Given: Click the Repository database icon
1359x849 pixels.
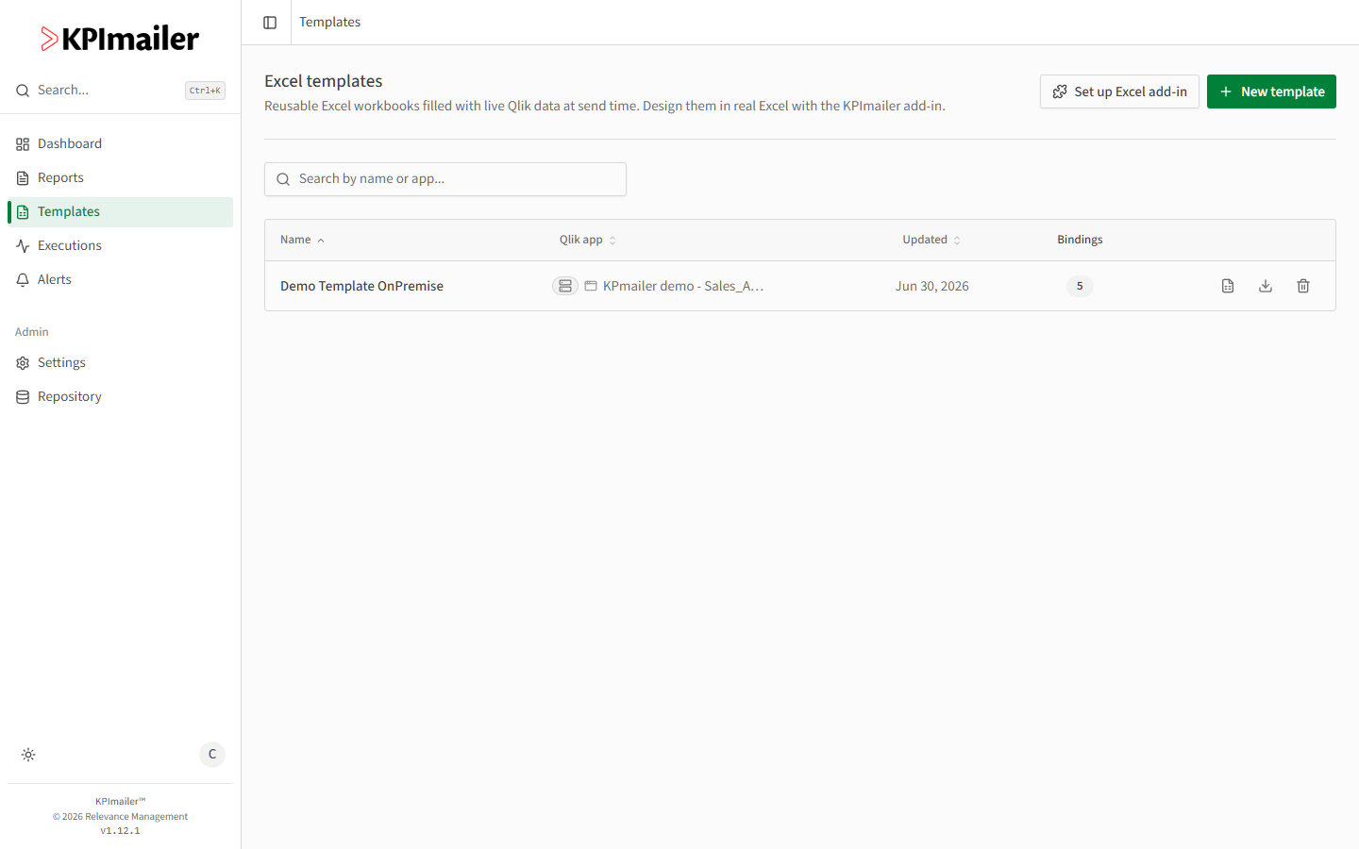Looking at the screenshot, I should tap(23, 397).
